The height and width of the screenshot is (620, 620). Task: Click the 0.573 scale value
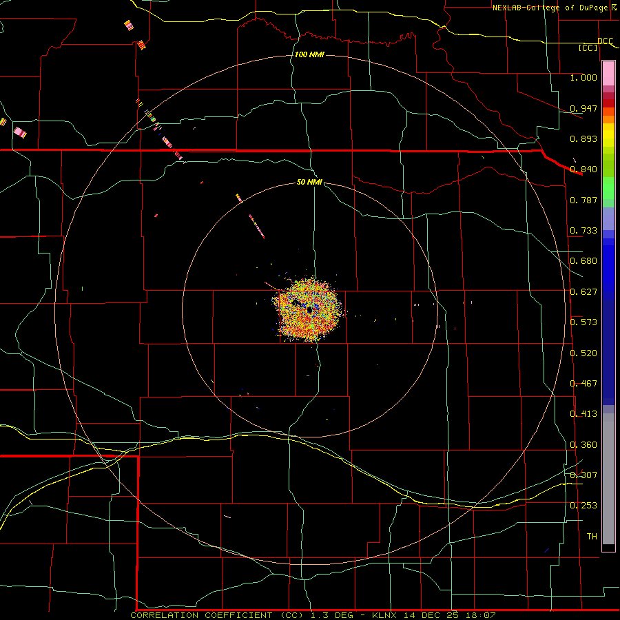click(x=583, y=322)
